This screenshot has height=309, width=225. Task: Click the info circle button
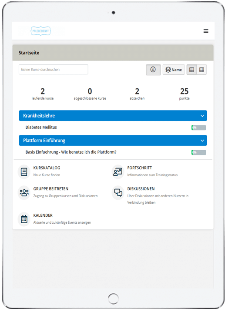[x=153, y=70]
